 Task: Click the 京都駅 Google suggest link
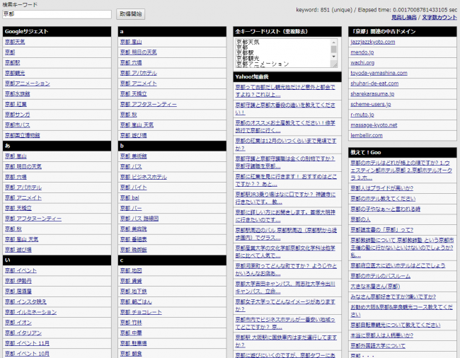[x=12, y=63]
